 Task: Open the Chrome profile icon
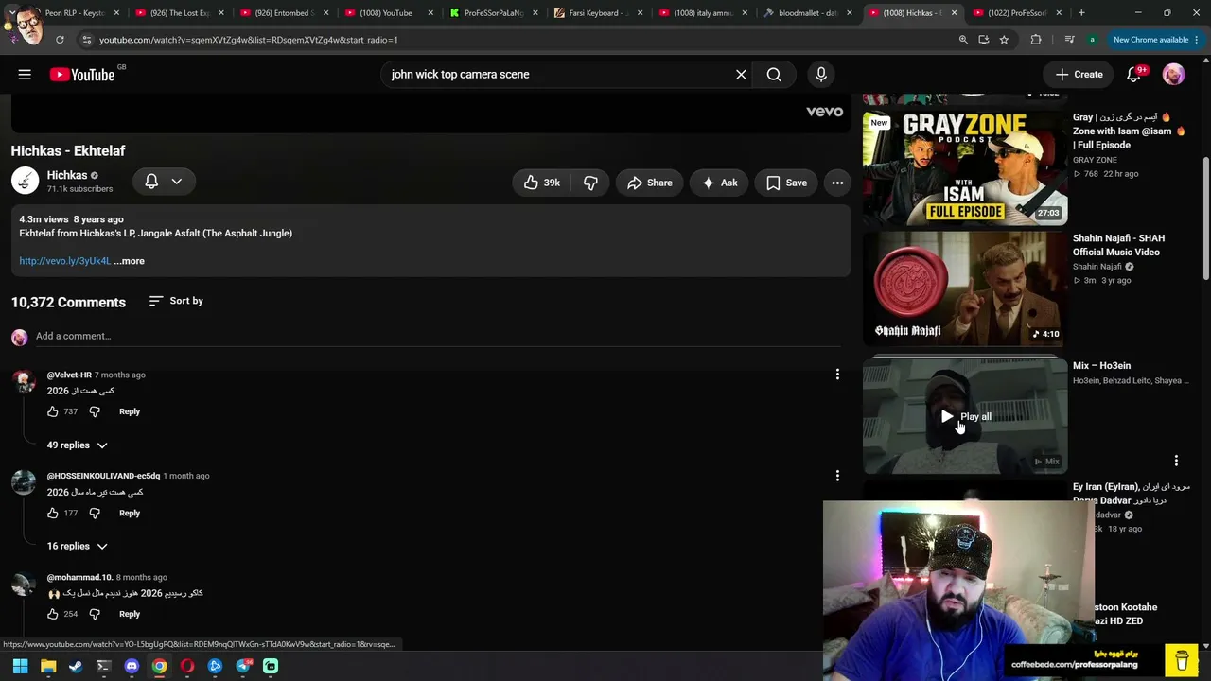pos(1092,40)
